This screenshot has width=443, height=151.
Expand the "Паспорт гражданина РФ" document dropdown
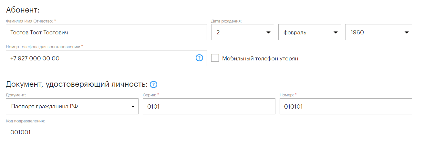pos(72,106)
